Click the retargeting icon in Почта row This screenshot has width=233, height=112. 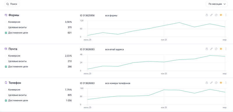(206, 49)
